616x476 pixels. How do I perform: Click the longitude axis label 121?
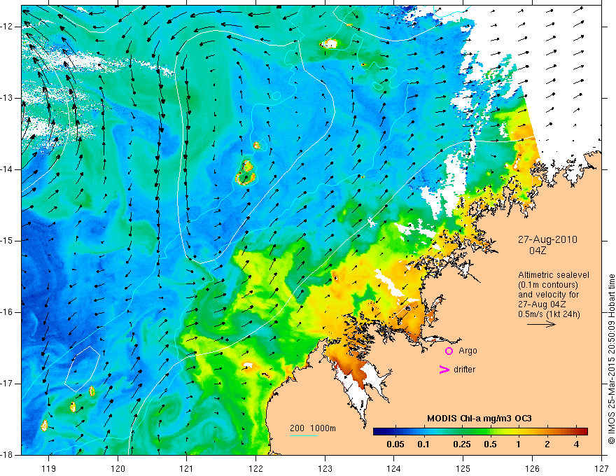[x=187, y=468]
